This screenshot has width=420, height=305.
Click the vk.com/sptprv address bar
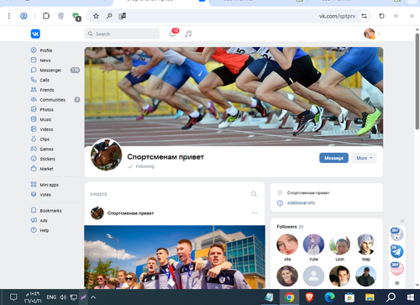(337, 16)
